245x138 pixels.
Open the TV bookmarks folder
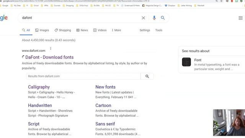click(116, 5)
